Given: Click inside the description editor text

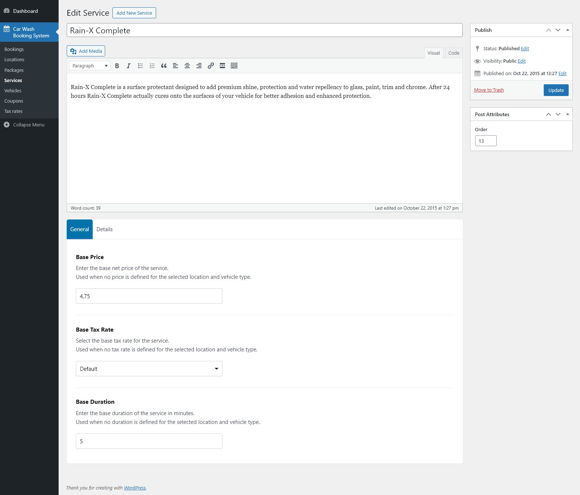Looking at the screenshot, I should [x=260, y=92].
